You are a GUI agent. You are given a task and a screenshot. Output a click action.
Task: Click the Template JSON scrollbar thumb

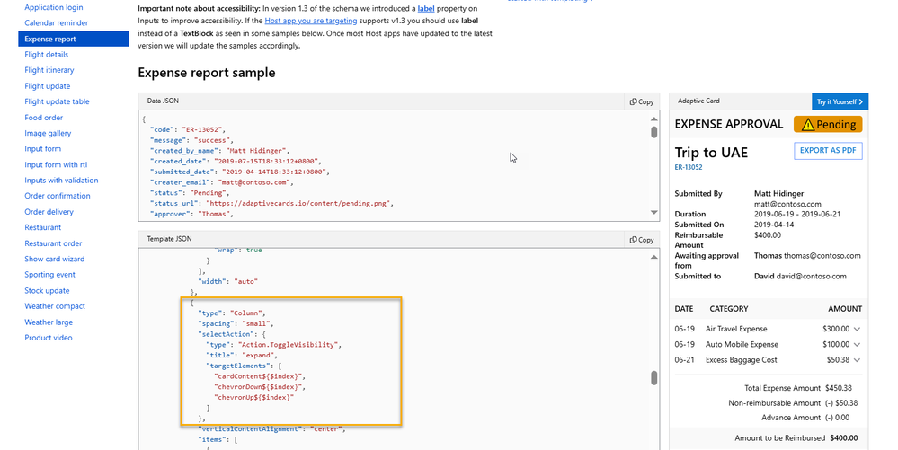tap(654, 378)
